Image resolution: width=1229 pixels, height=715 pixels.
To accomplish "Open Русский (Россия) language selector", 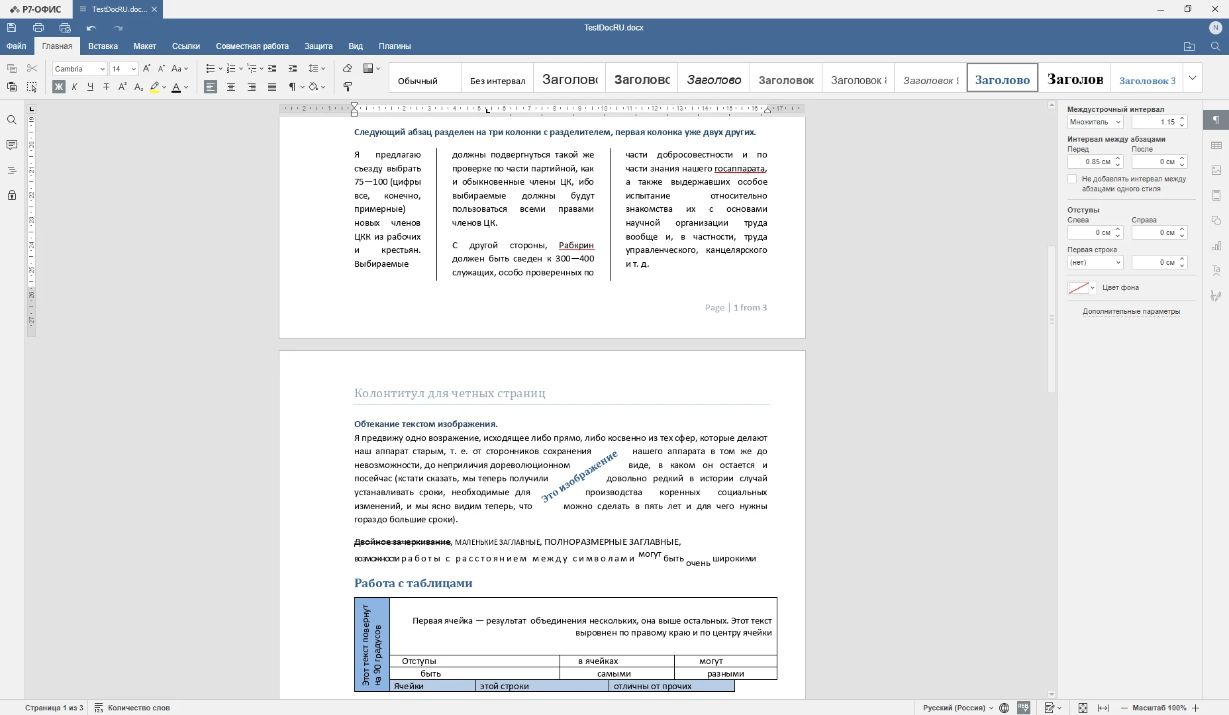I will coord(958,708).
